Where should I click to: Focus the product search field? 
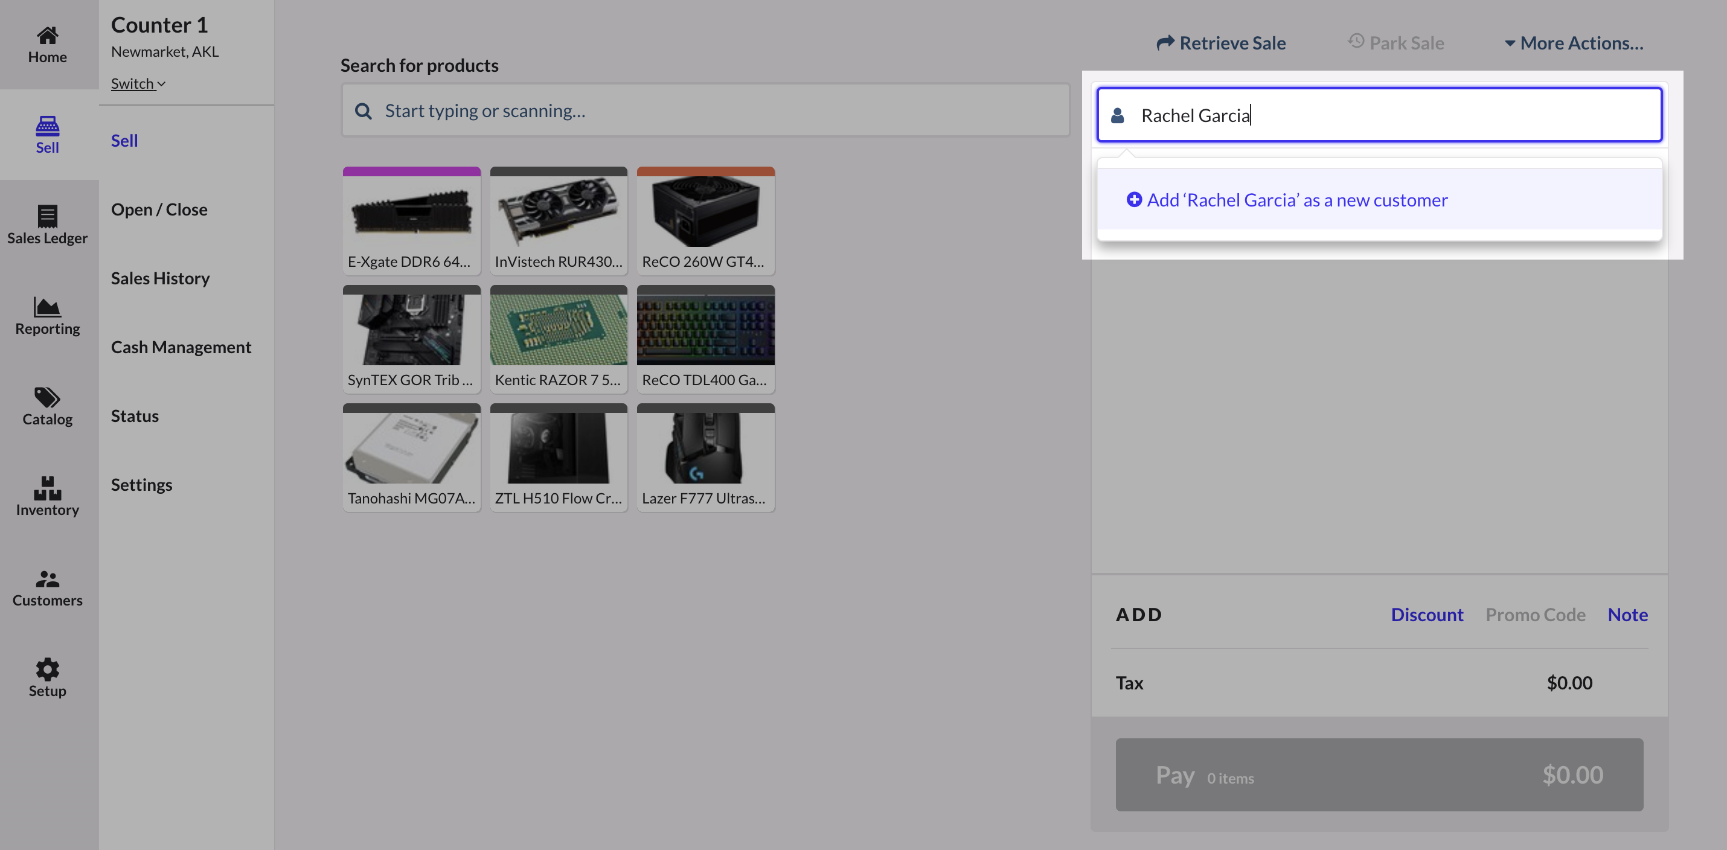point(705,110)
